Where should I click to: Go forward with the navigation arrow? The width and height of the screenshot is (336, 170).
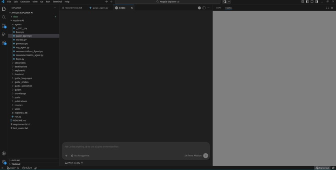(111, 2)
